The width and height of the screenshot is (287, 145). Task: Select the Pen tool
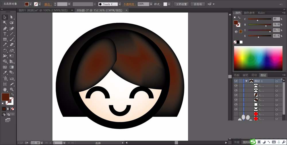(5, 28)
